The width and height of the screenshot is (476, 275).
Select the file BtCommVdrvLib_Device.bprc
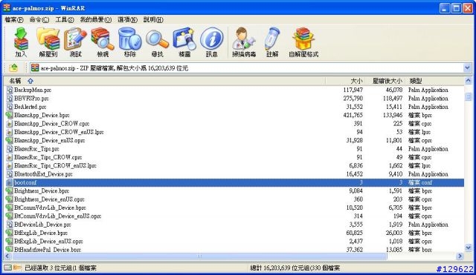50,208
